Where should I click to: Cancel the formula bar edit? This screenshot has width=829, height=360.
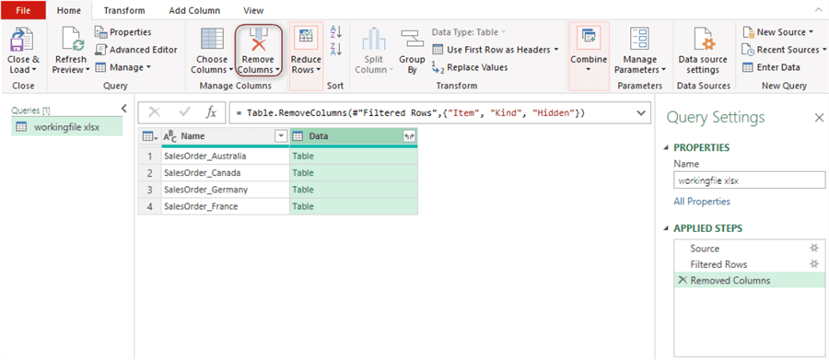pos(155,112)
